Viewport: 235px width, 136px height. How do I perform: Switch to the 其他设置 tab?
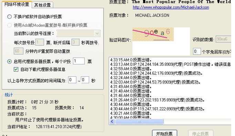pos(42,5)
